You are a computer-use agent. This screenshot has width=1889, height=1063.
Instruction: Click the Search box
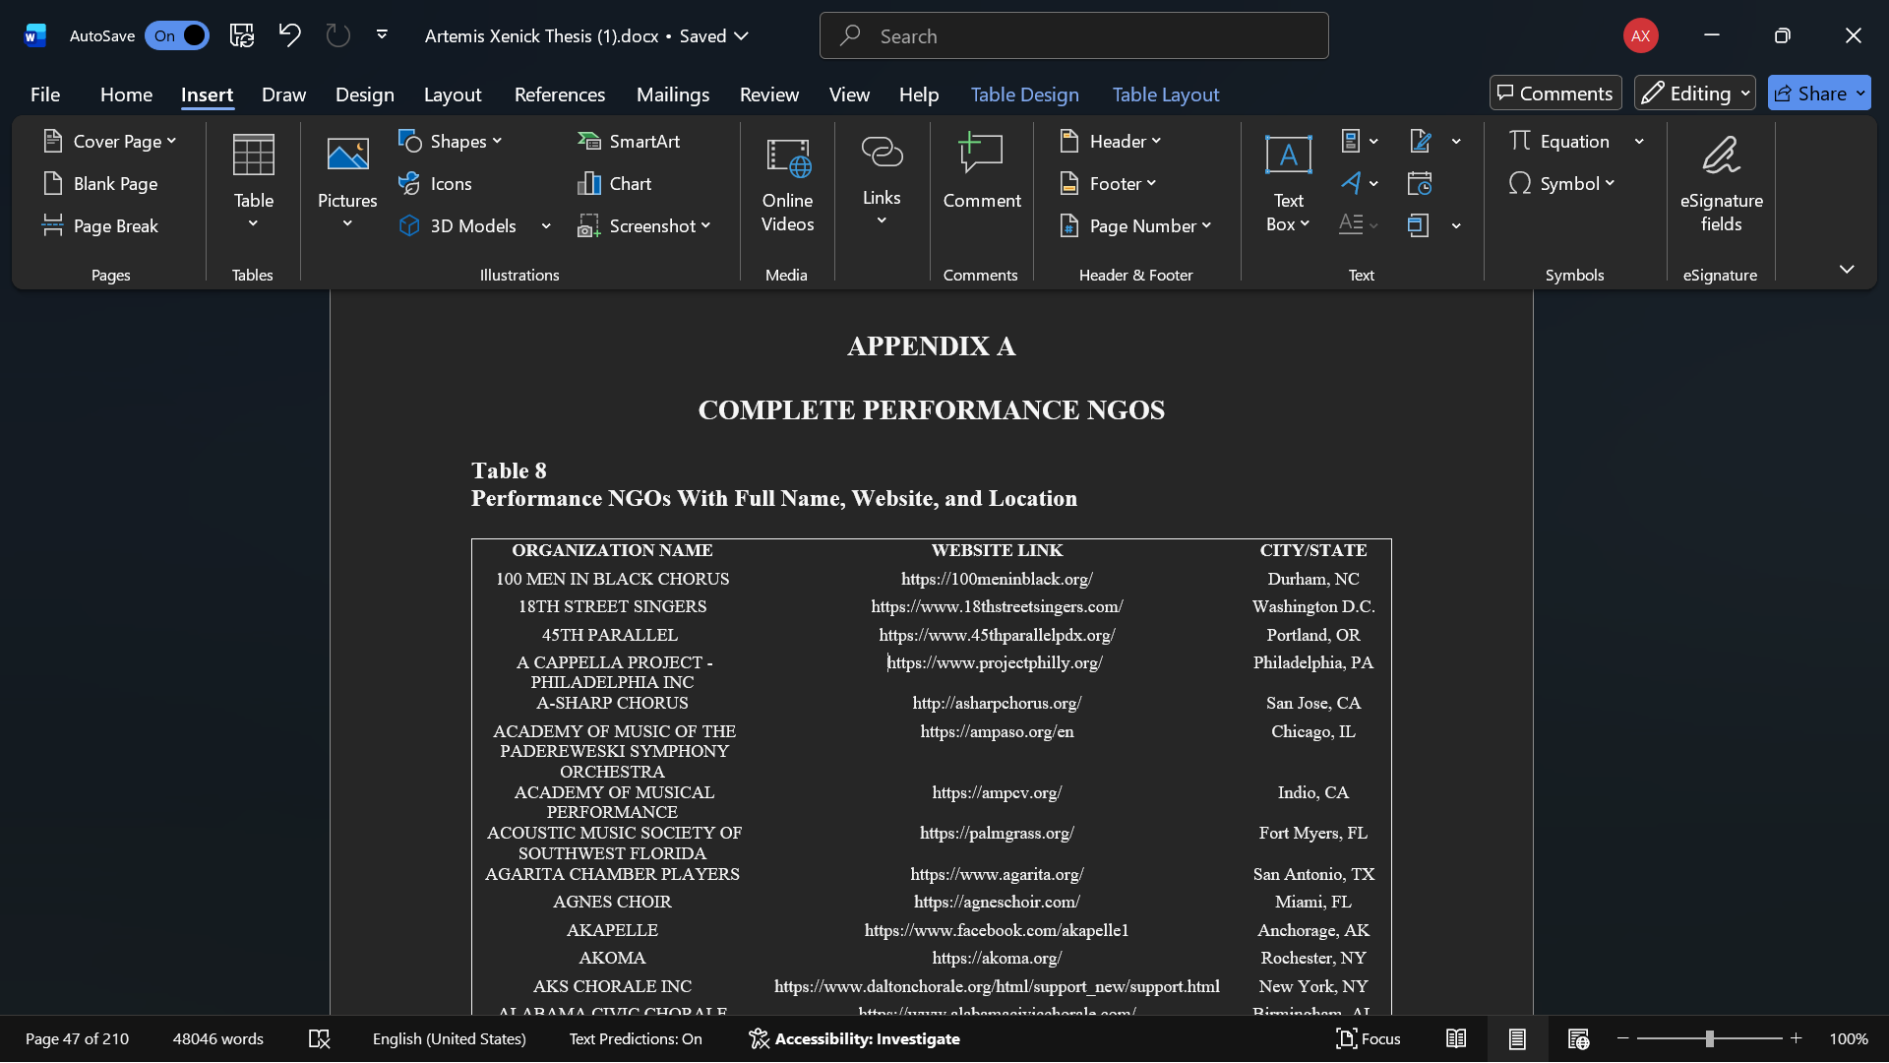pyautogui.click(x=1073, y=36)
